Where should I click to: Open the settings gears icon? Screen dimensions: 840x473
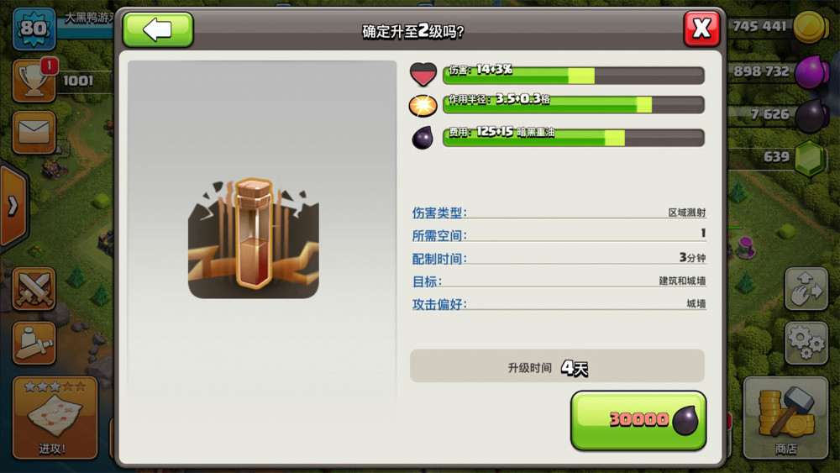pyautogui.click(x=806, y=343)
